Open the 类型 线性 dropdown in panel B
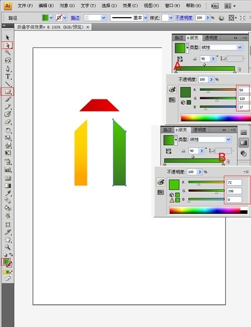This screenshot has width=251, height=327. 228,139
